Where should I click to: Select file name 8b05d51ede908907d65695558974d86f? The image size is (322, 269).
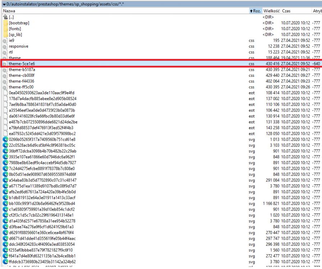tap(42, 174)
